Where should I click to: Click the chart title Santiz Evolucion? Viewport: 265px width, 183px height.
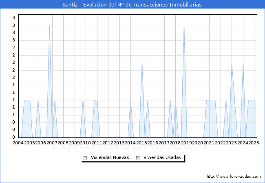[x=132, y=4]
